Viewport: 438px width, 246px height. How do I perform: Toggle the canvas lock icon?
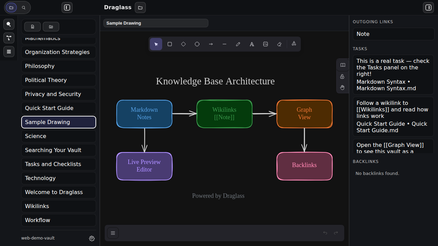[343, 76]
